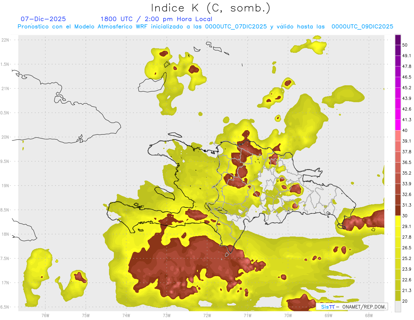Click the "41.3" color scale value
The height and width of the screenshot is (320, 414).
click(x=407, y=120)
